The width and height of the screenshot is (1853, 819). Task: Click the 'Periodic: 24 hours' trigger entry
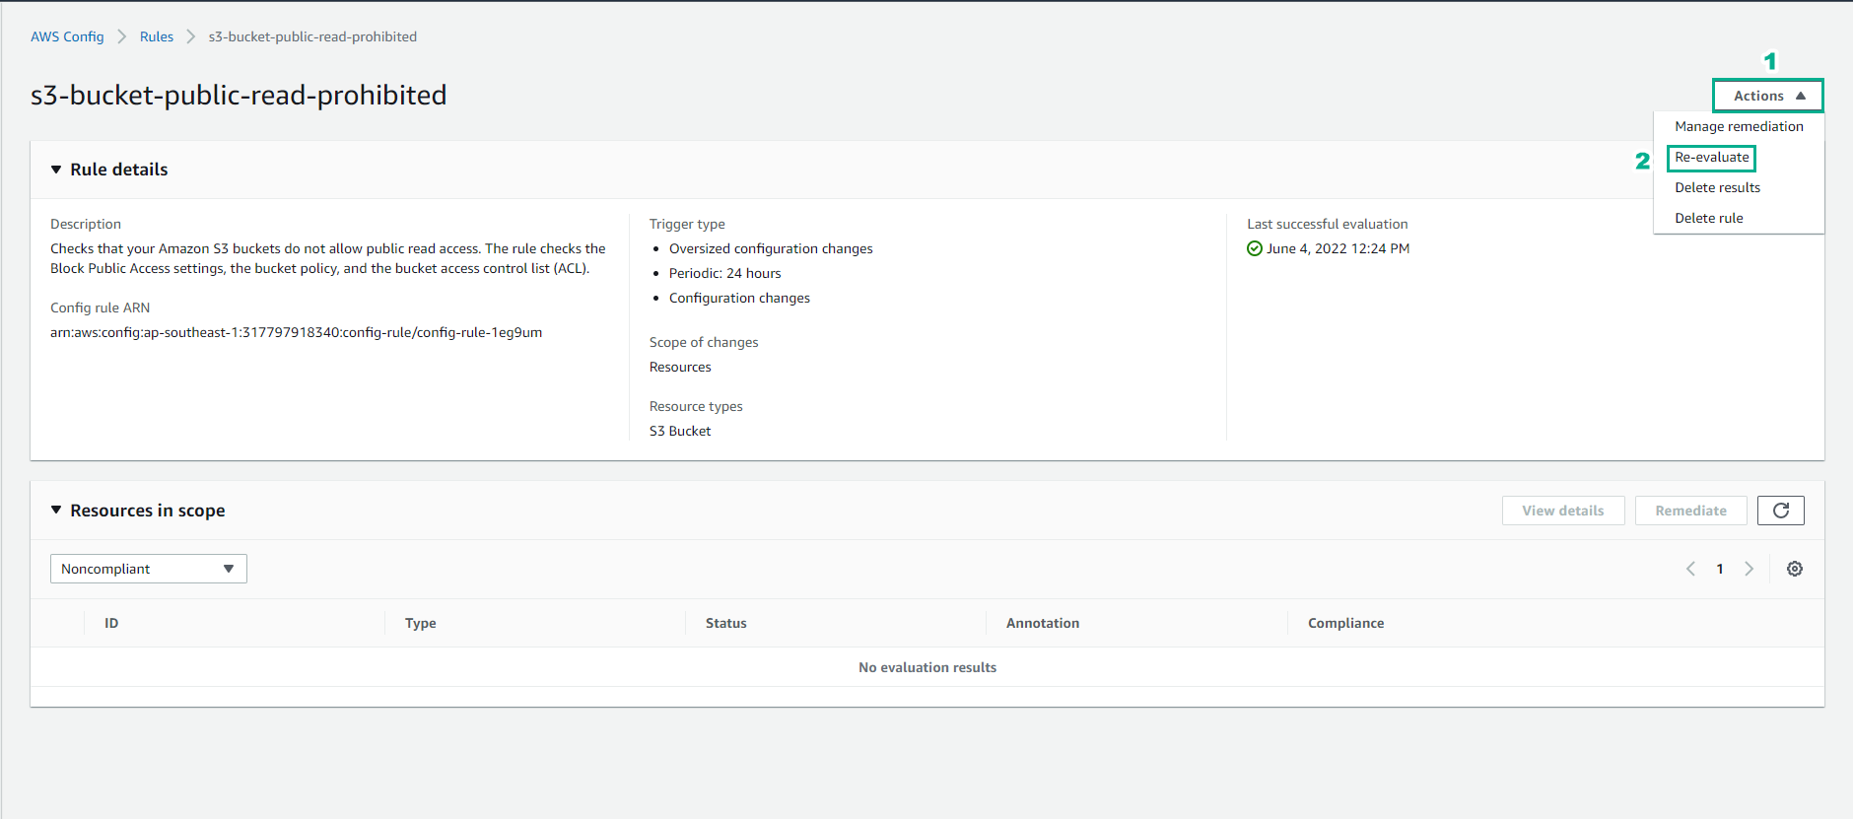pyautogui.click(x=724, y=273)
